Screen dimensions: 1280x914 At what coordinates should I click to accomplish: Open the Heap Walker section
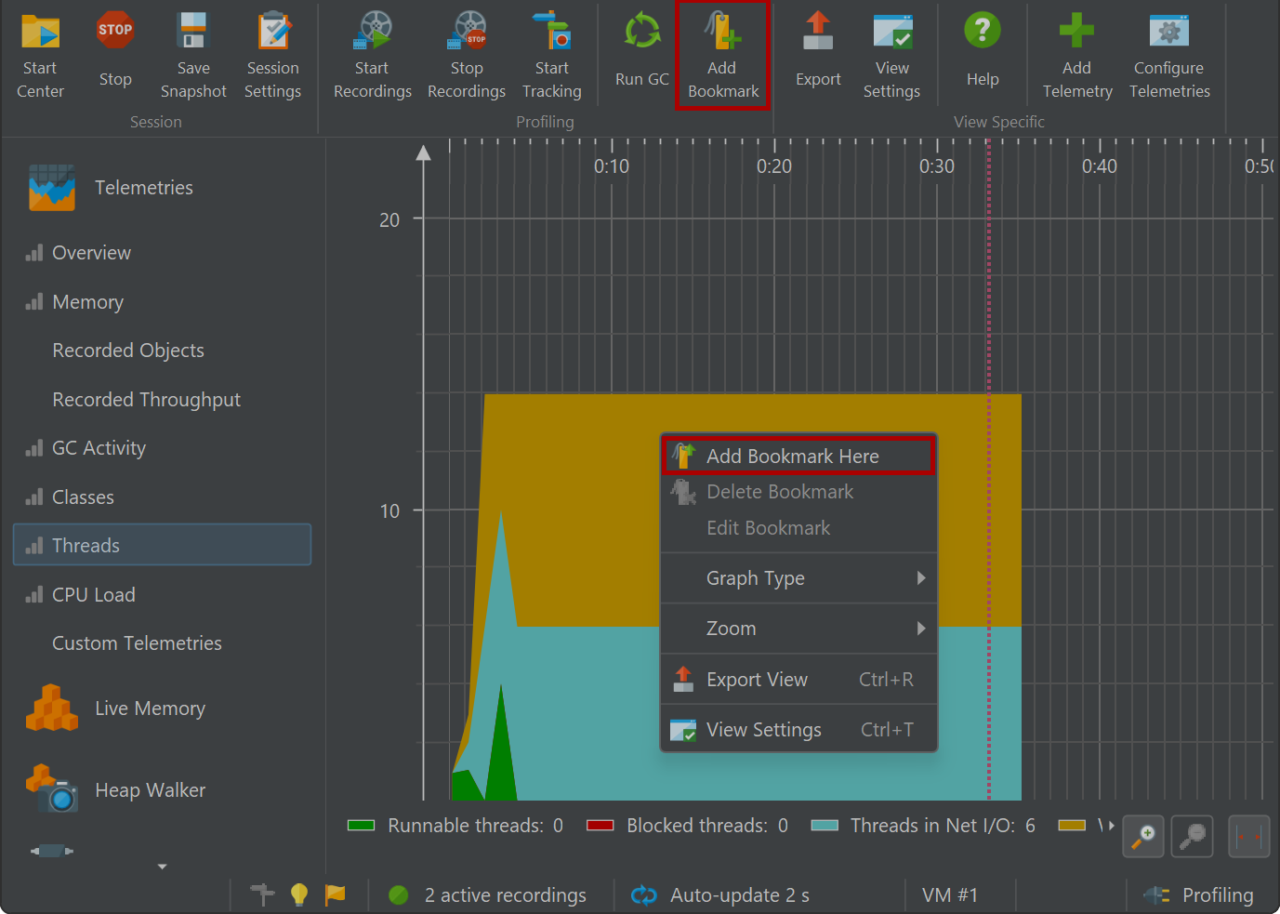[x=150, y=790]
